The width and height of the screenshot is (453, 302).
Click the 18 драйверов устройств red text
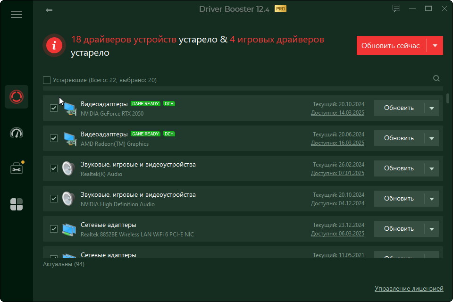tap(124, 39)
